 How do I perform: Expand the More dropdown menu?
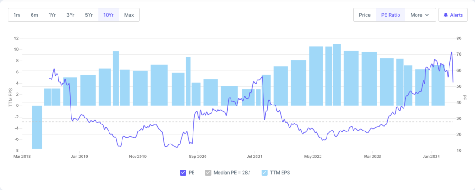(x=419, y=15)
